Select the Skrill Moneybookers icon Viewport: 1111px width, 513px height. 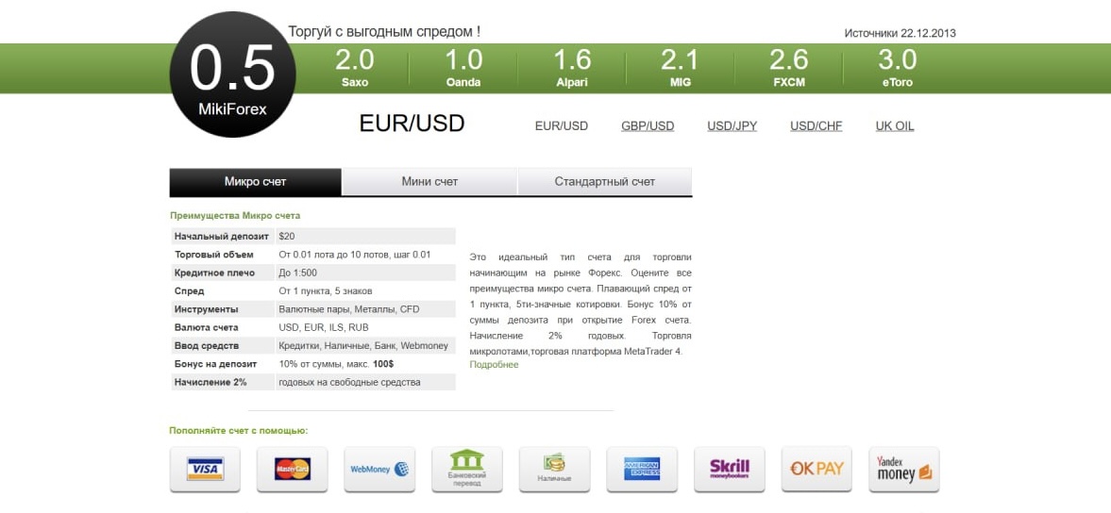click(729, 469)
